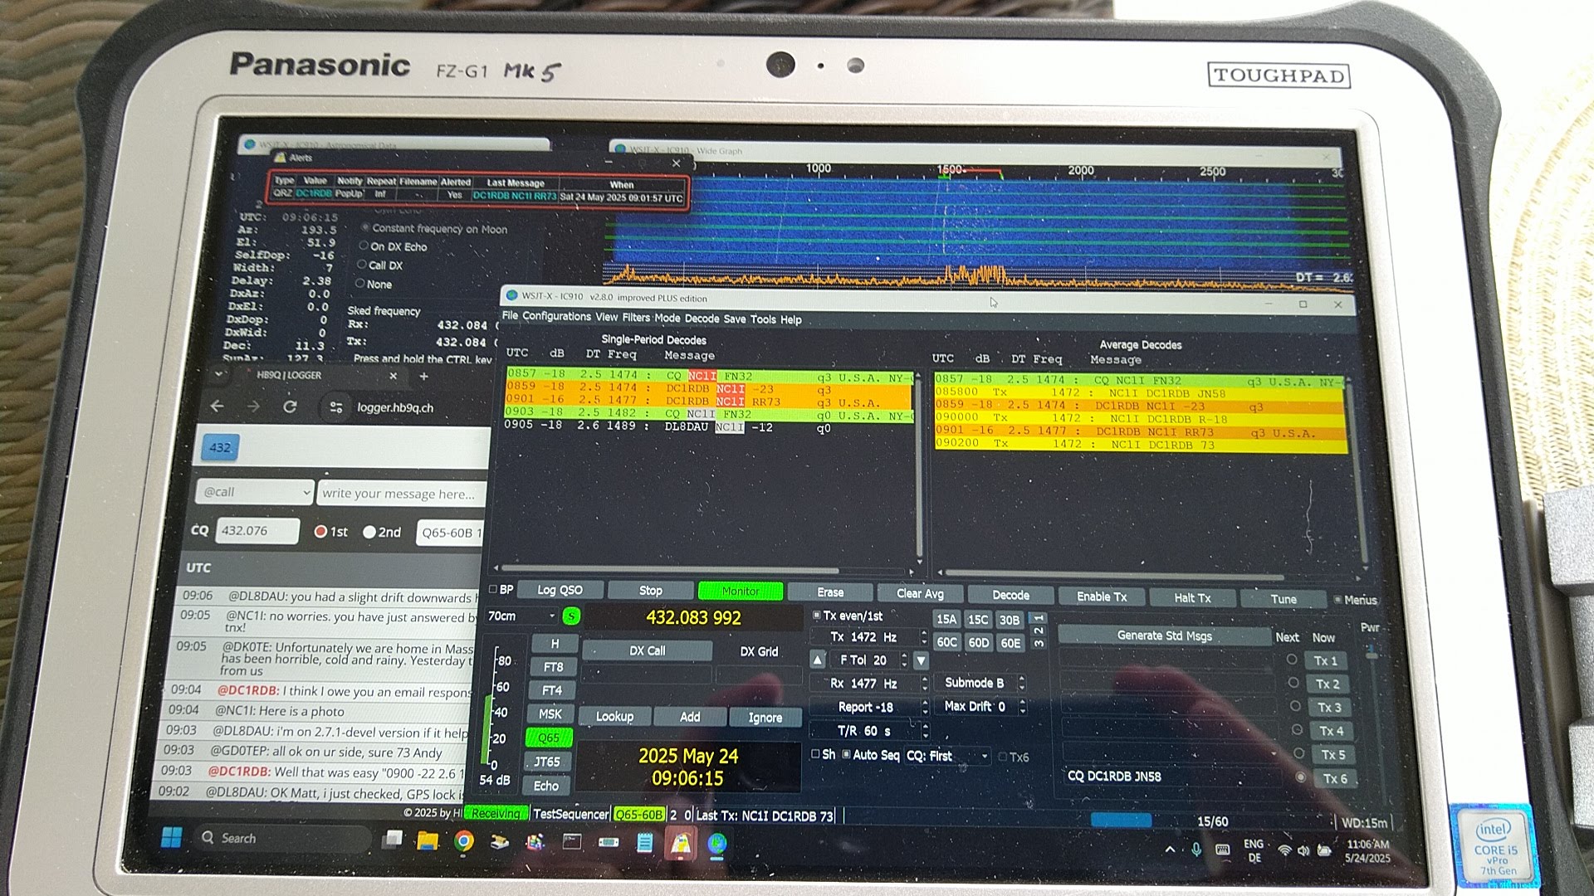Open the browser tab search chevron
Viewport: 1594px width, 896px height.
pyautogui.click(x=218, y=374)
